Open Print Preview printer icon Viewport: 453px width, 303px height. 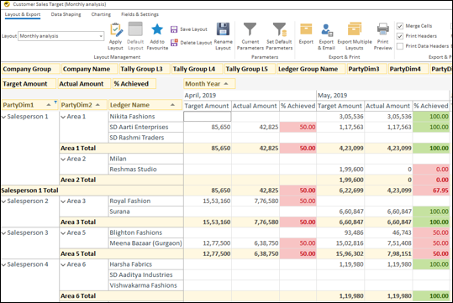[x=382, y=29]
